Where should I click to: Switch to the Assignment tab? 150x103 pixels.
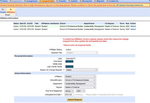tap(31, 1)
